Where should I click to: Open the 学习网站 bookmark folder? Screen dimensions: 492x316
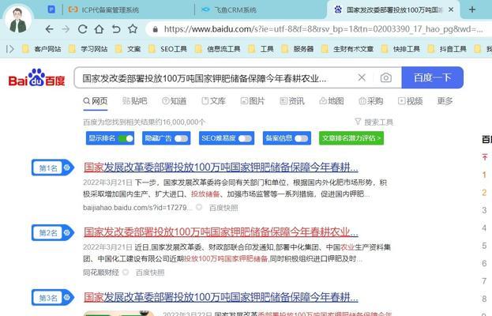pos(88,49)
